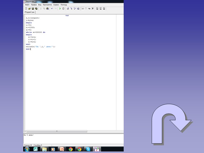Open the Файл menu

(27, 5)
